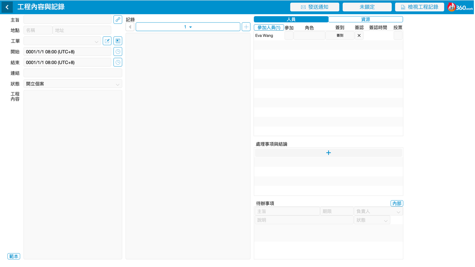This screenshot has height=267, width=475.
Task: Toggle the 未鎖定 lock state button
Action: (367, 7)
